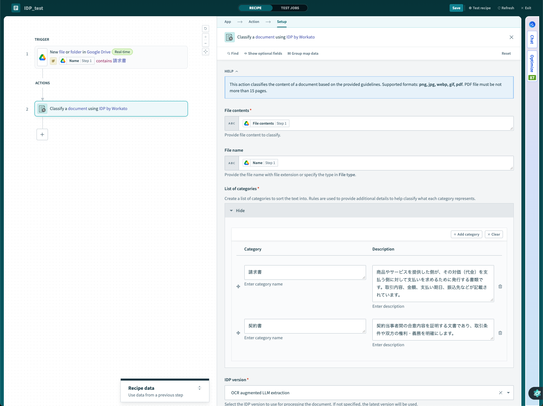Toggle Group map data
Viewport: 543px width, 406px height.
point(303,53)
